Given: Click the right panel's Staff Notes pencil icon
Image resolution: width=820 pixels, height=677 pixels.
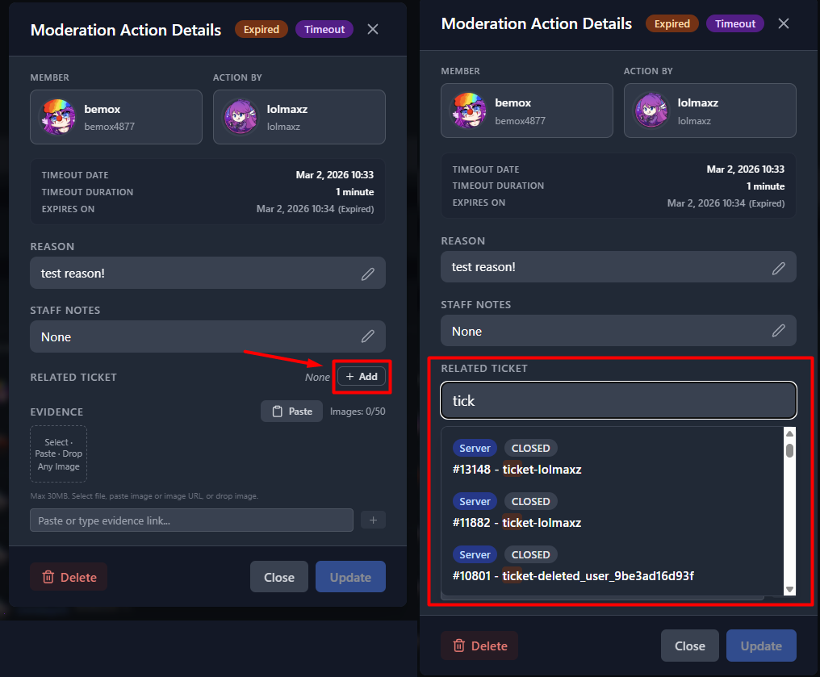Looking at the screenshot, I should coord(780,331).
